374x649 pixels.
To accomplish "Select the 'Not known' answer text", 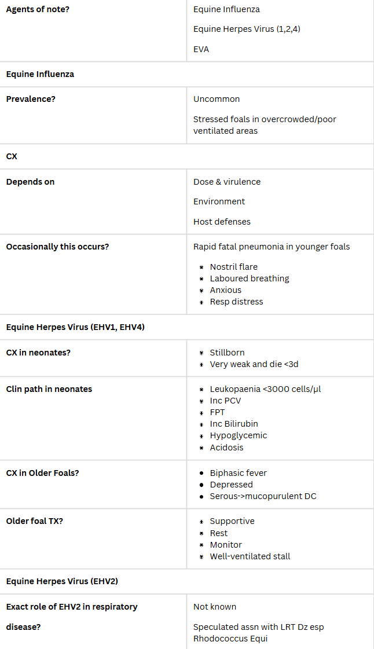I will click(x=215, y=607).
